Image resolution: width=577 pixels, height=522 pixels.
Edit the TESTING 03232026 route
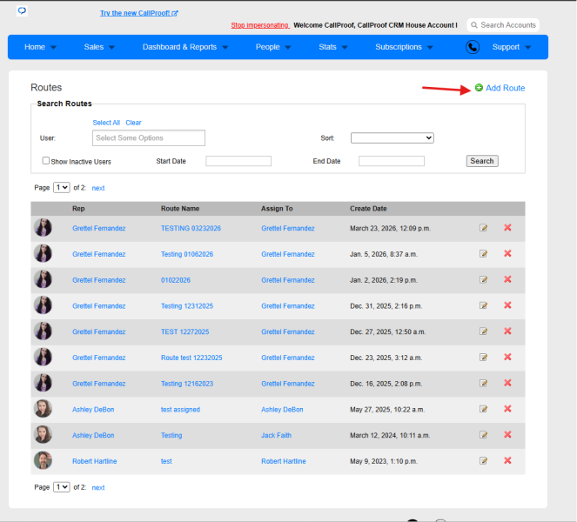pos(483,228)
